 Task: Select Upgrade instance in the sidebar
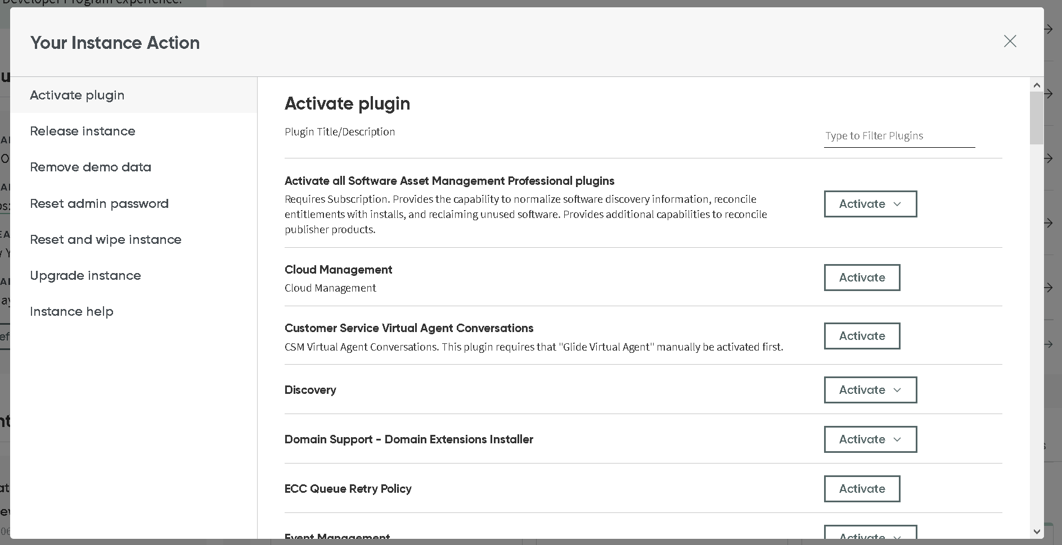point(85,275)
